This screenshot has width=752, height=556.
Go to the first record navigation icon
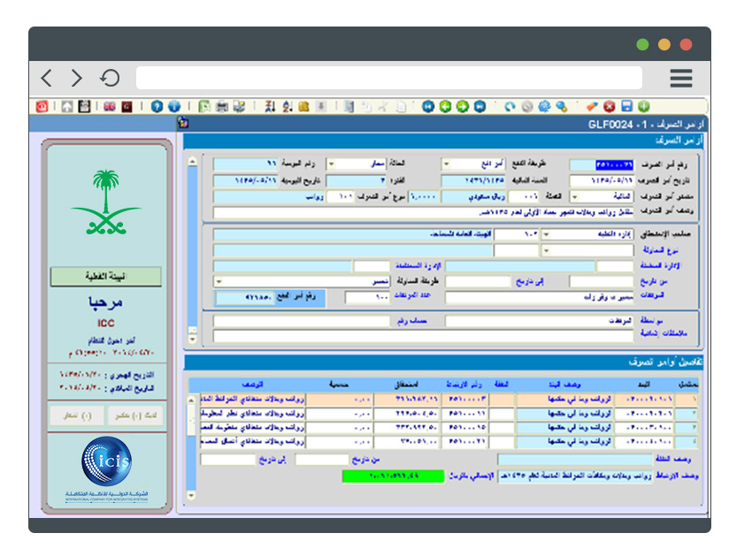click(428, 107)
